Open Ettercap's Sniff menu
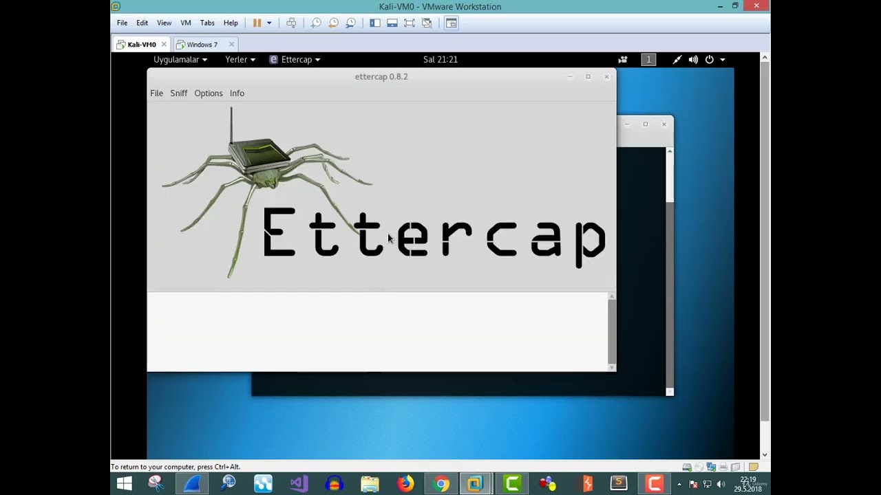881x495 pixels. coord(178,93)
